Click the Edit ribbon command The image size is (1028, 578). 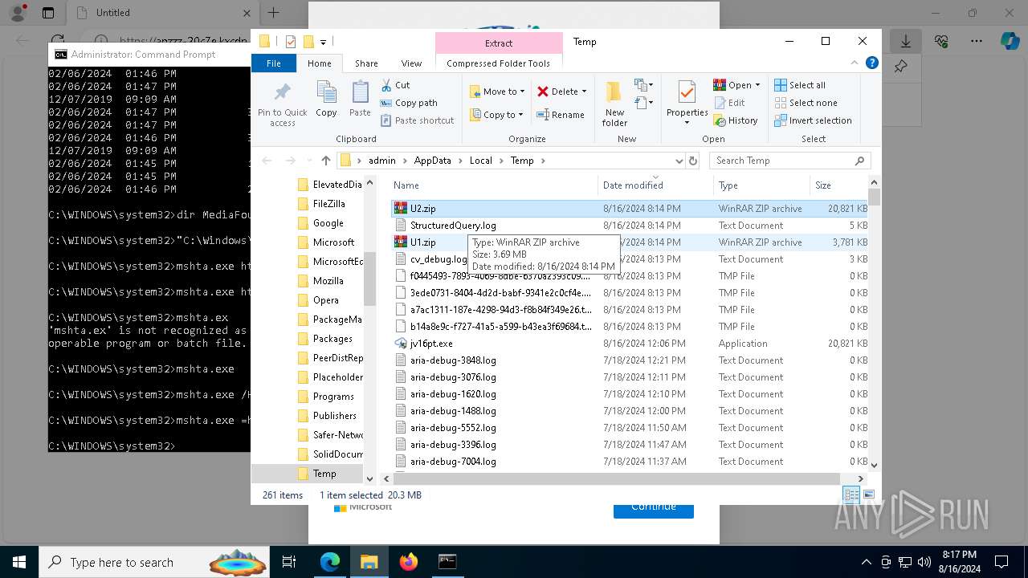point(728,103)
